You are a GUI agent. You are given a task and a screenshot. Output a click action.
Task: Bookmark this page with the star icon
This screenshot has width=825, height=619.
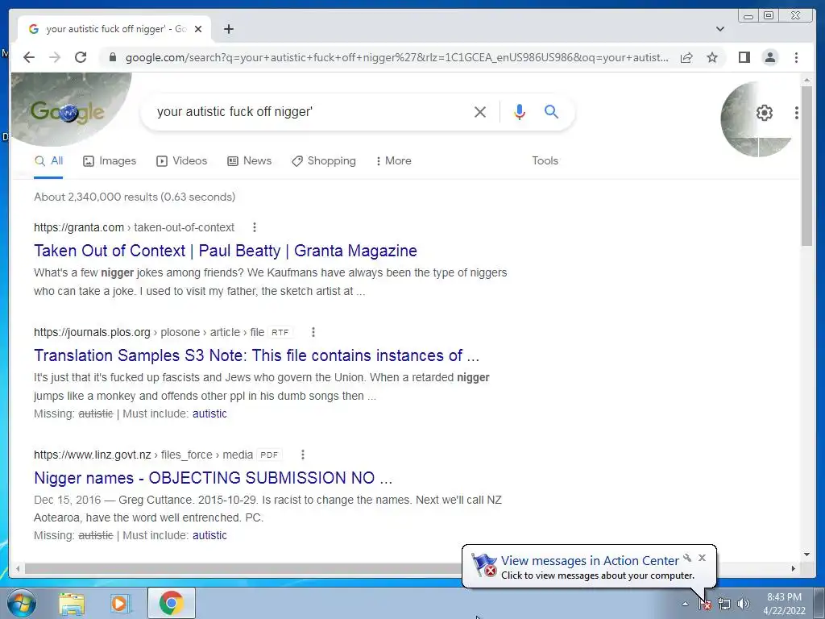[x=712, y=57]
